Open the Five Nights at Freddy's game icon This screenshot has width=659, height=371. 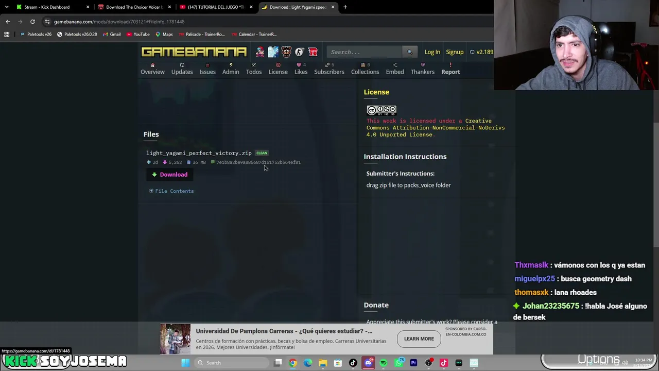tap(286, 52)
